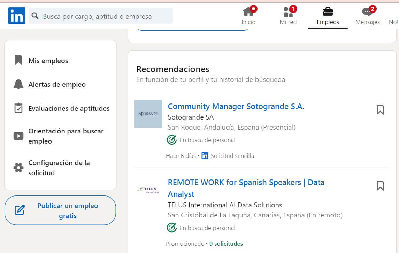Viewport: 399px width, 253px height.
Task: Open Mi red network icon
Action: tap(287, 12)
